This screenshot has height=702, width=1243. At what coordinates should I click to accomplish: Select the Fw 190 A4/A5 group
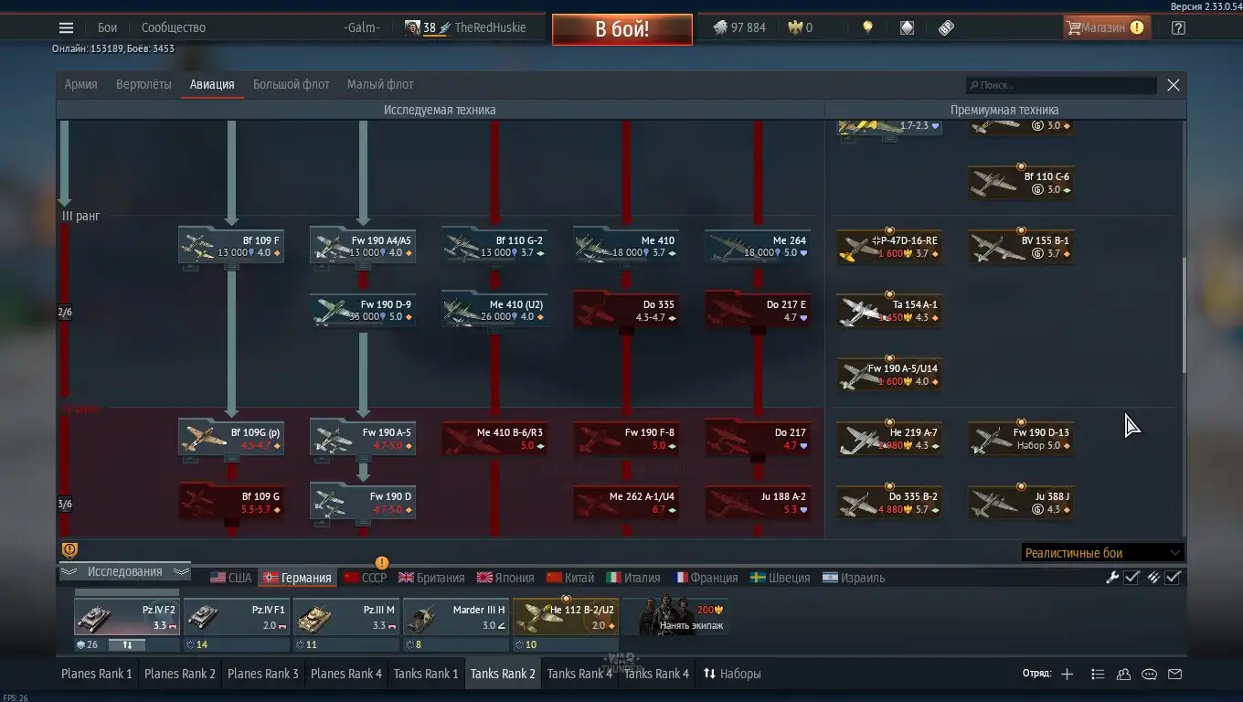[363, 246]
